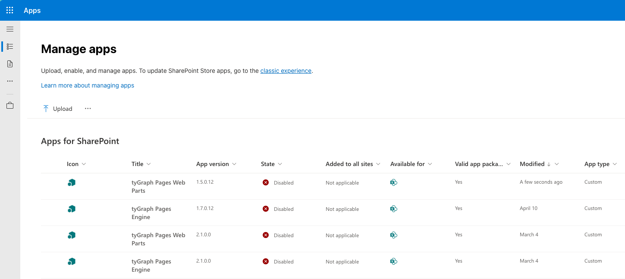Open the Added to all sites dropdown
The height and width of the screenshot is (279, 625).
coord(378,164)
